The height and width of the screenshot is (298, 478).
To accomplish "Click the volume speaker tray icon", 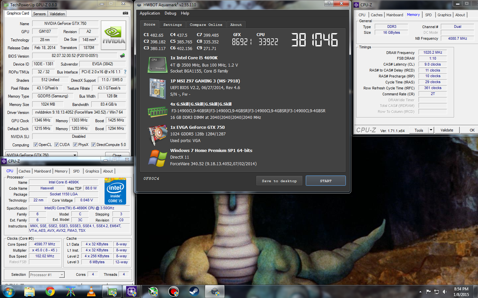I will (x=445, y=292).
